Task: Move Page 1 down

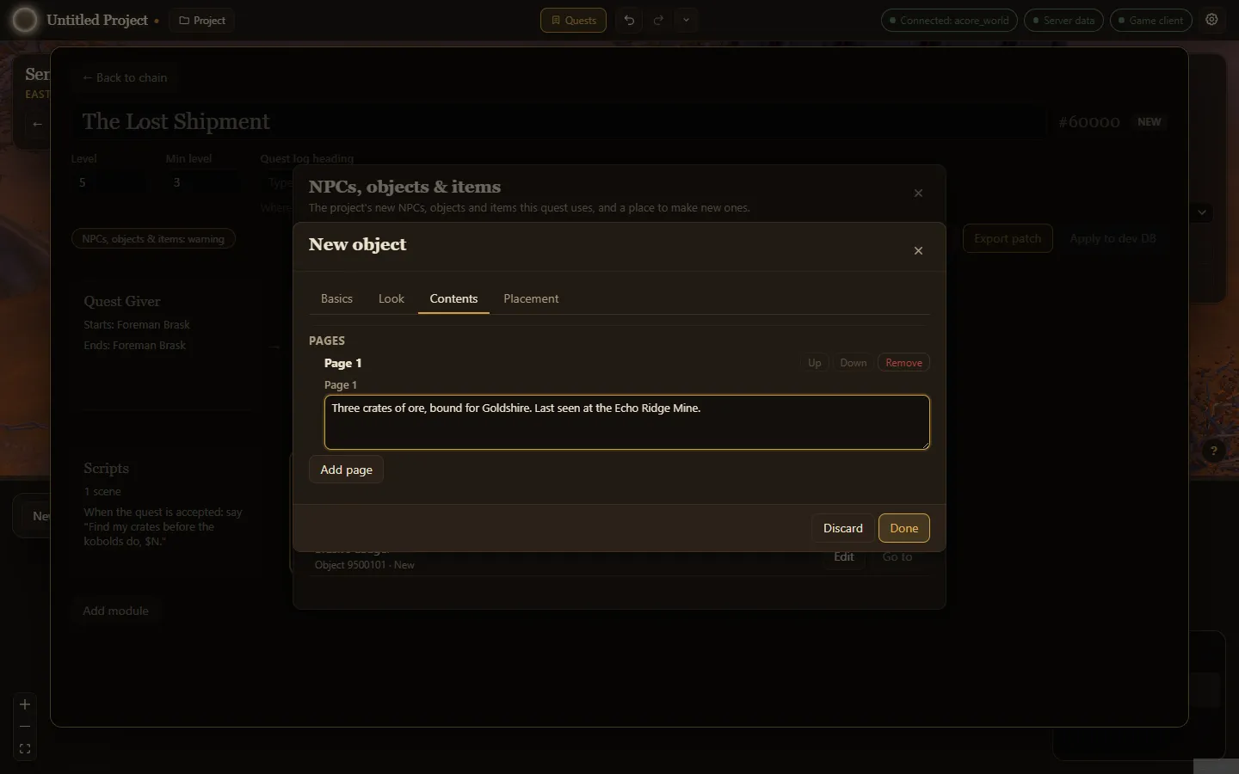Action: click(854, 363)
